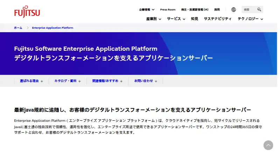Image resolution: width=280 pixels, height=154 pixels.
Task: Open the globe language selector
Action: click(233, 10)
